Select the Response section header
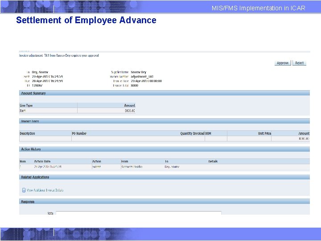The height and width of the screenshot is (241, 321). (x=165, y=202)
